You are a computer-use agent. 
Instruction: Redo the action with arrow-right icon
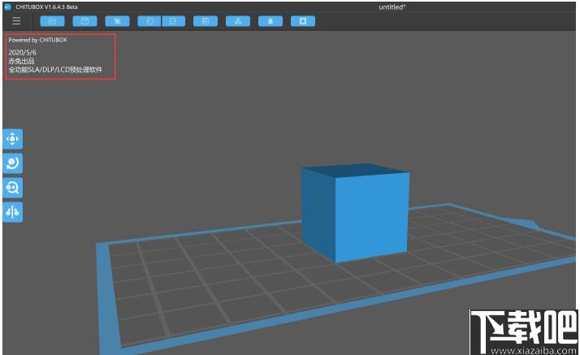click(x=174, y=21)
